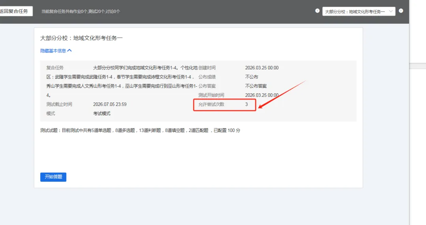Select the 复合任务 field label
Viewport: 426px width, 225px height.
(x=55, y=68)
